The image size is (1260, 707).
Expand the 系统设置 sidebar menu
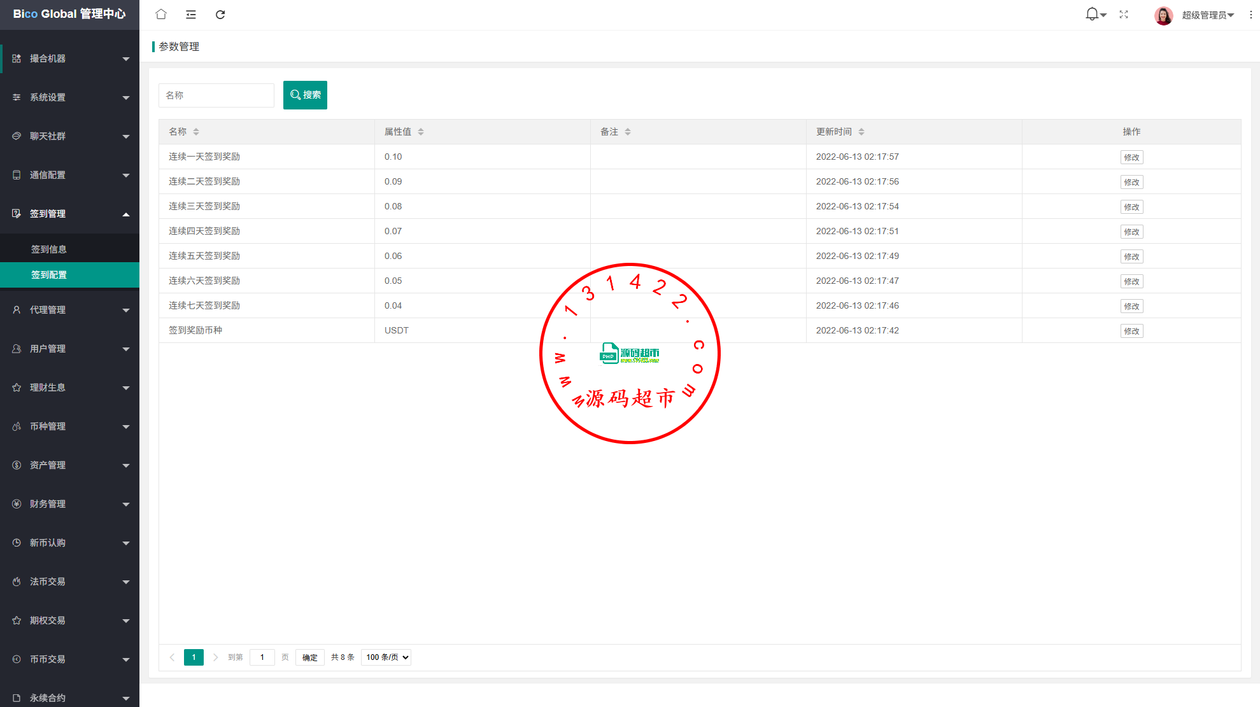pyautogui.click(x=70, y=97)
